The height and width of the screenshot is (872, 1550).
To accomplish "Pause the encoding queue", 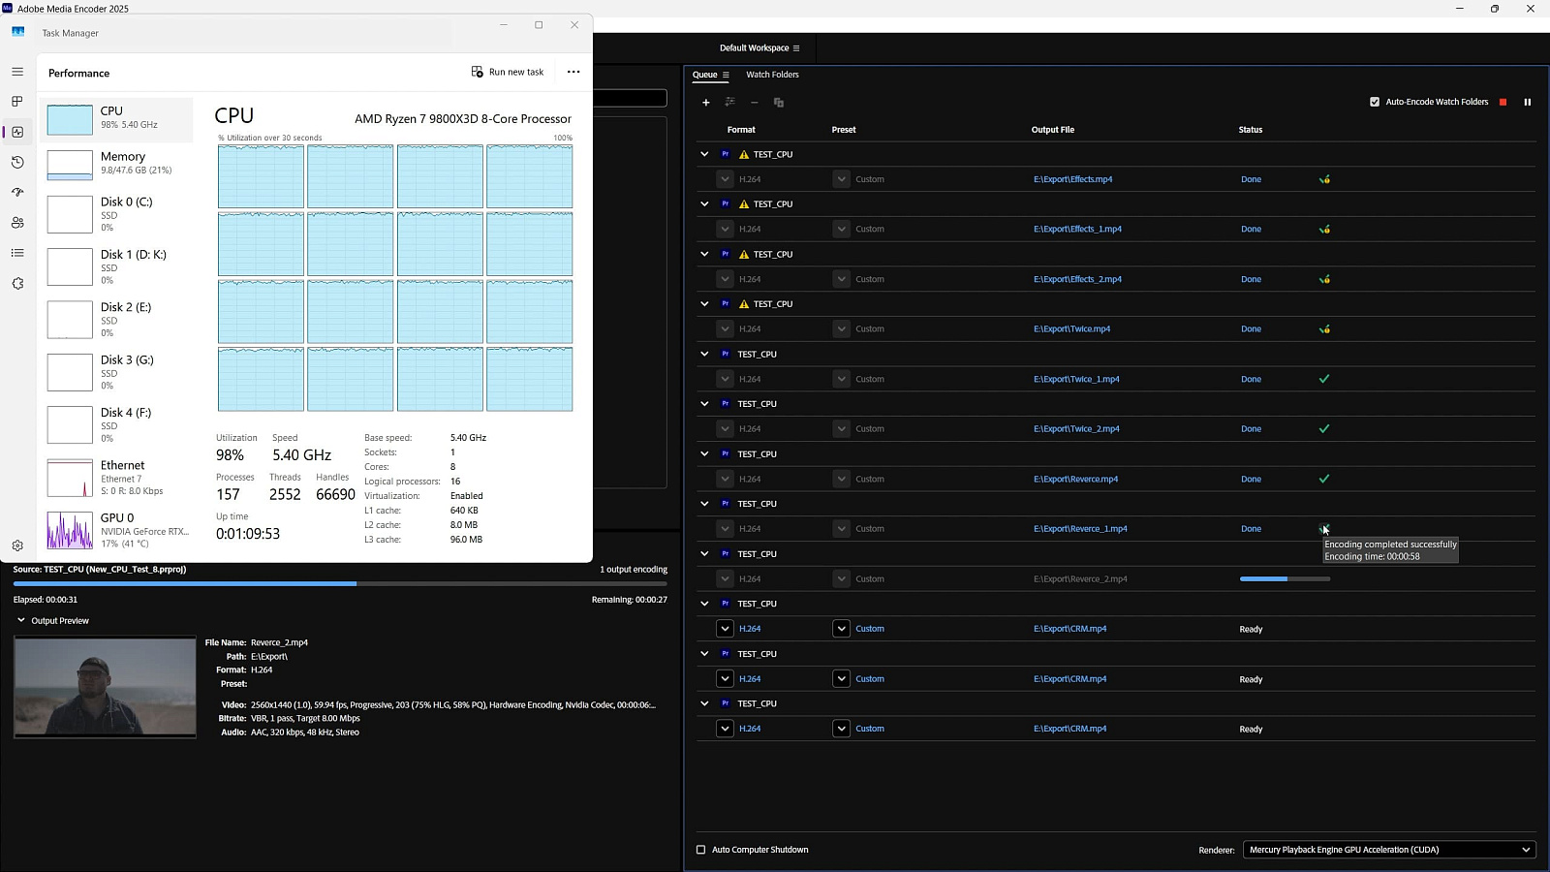I will click(x=1527, y=102).
